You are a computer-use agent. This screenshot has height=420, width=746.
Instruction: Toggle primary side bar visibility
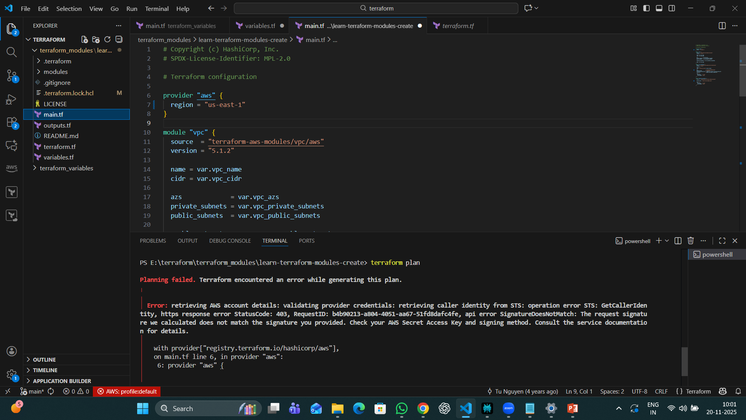click(x=646, y=8)
